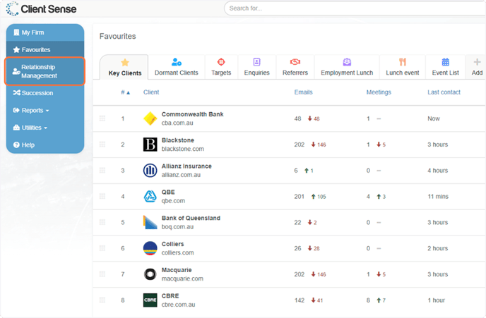486x318 pixels.
Task: Expand the Reports dropdown menu
Action: click(45, 111)
